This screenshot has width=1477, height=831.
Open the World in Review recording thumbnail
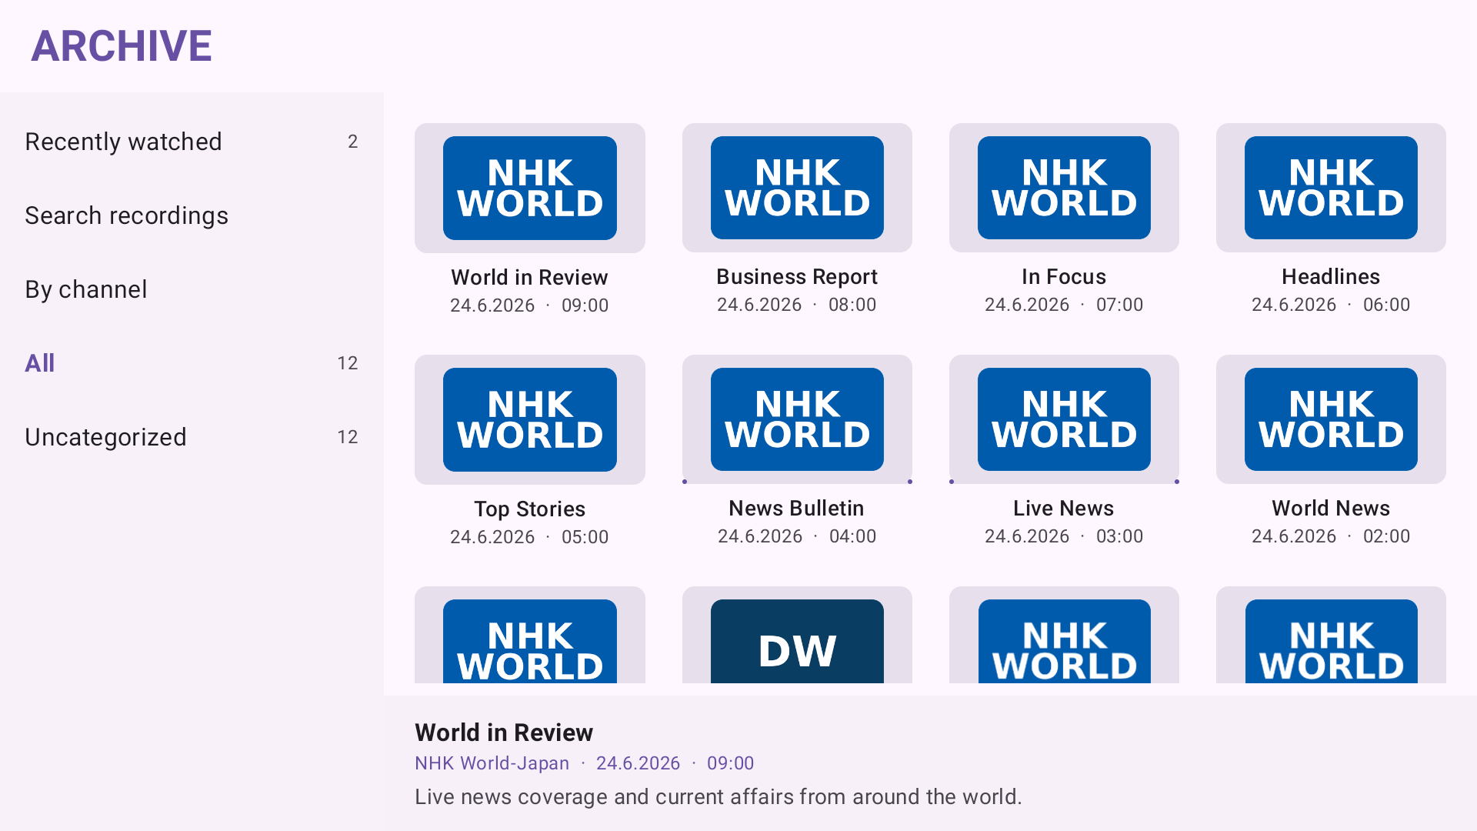(x=530, y=188)
